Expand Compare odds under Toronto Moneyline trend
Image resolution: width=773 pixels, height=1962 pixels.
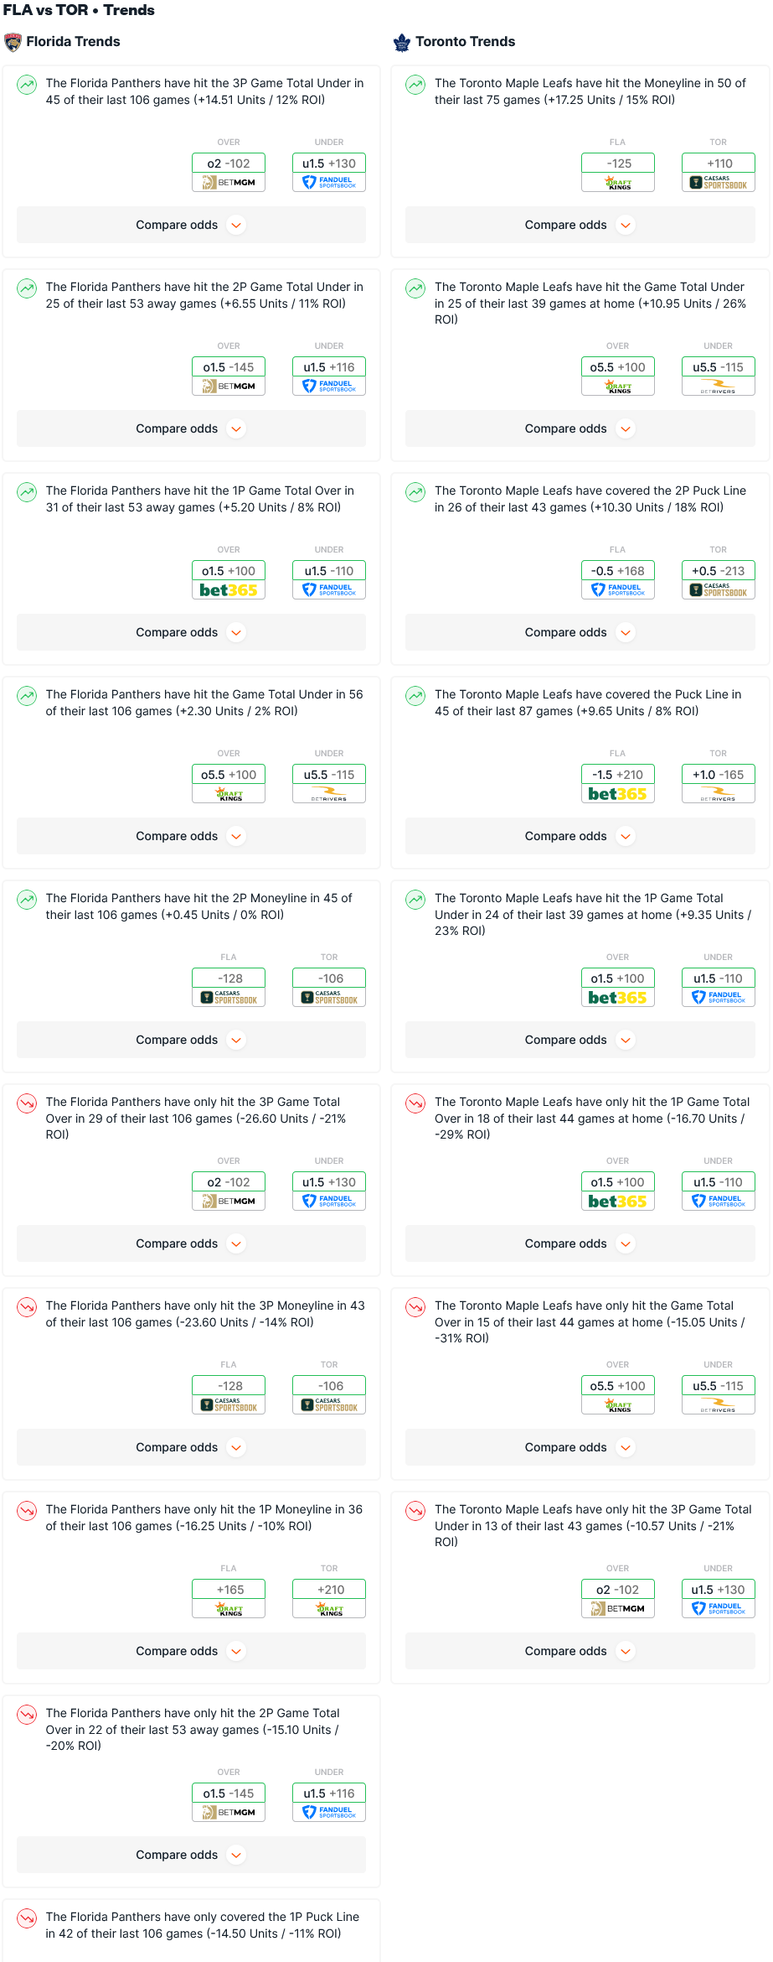click(580, 225)
